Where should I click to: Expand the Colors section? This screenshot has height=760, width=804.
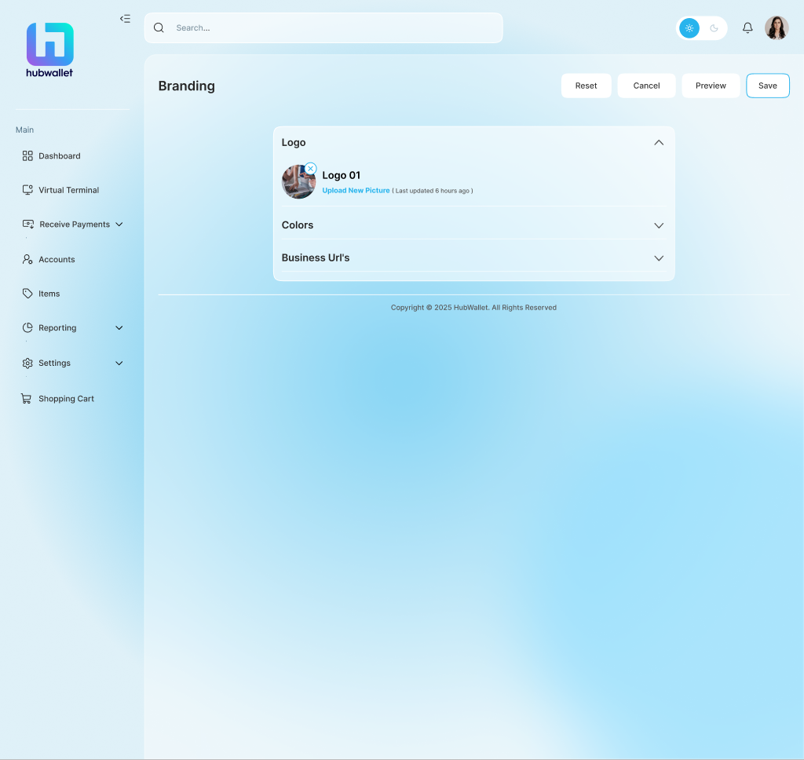point(659,225)
